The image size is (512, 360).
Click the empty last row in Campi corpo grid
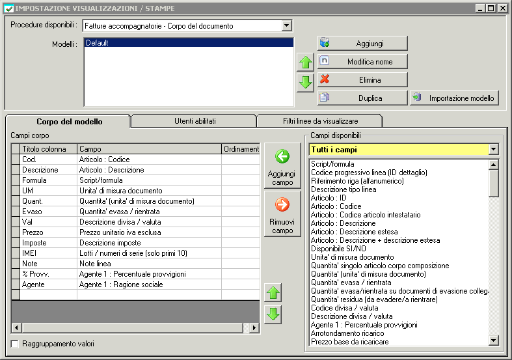tap(135, 295)
